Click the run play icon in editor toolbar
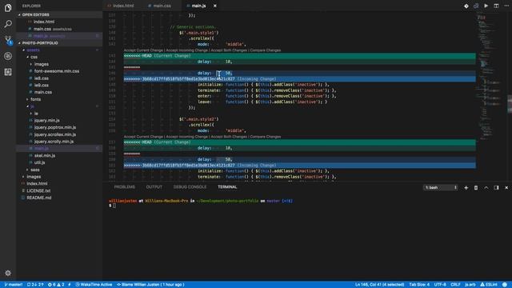Image resolution: width=512 pixels, height=288 pixels. point(486,6)
